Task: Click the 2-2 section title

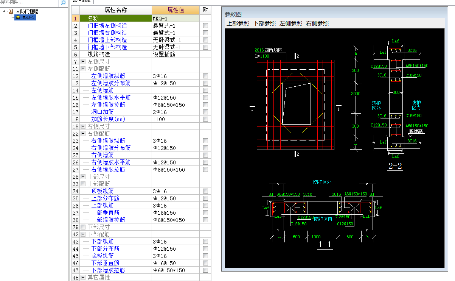Action: click(x=395, y=165)
